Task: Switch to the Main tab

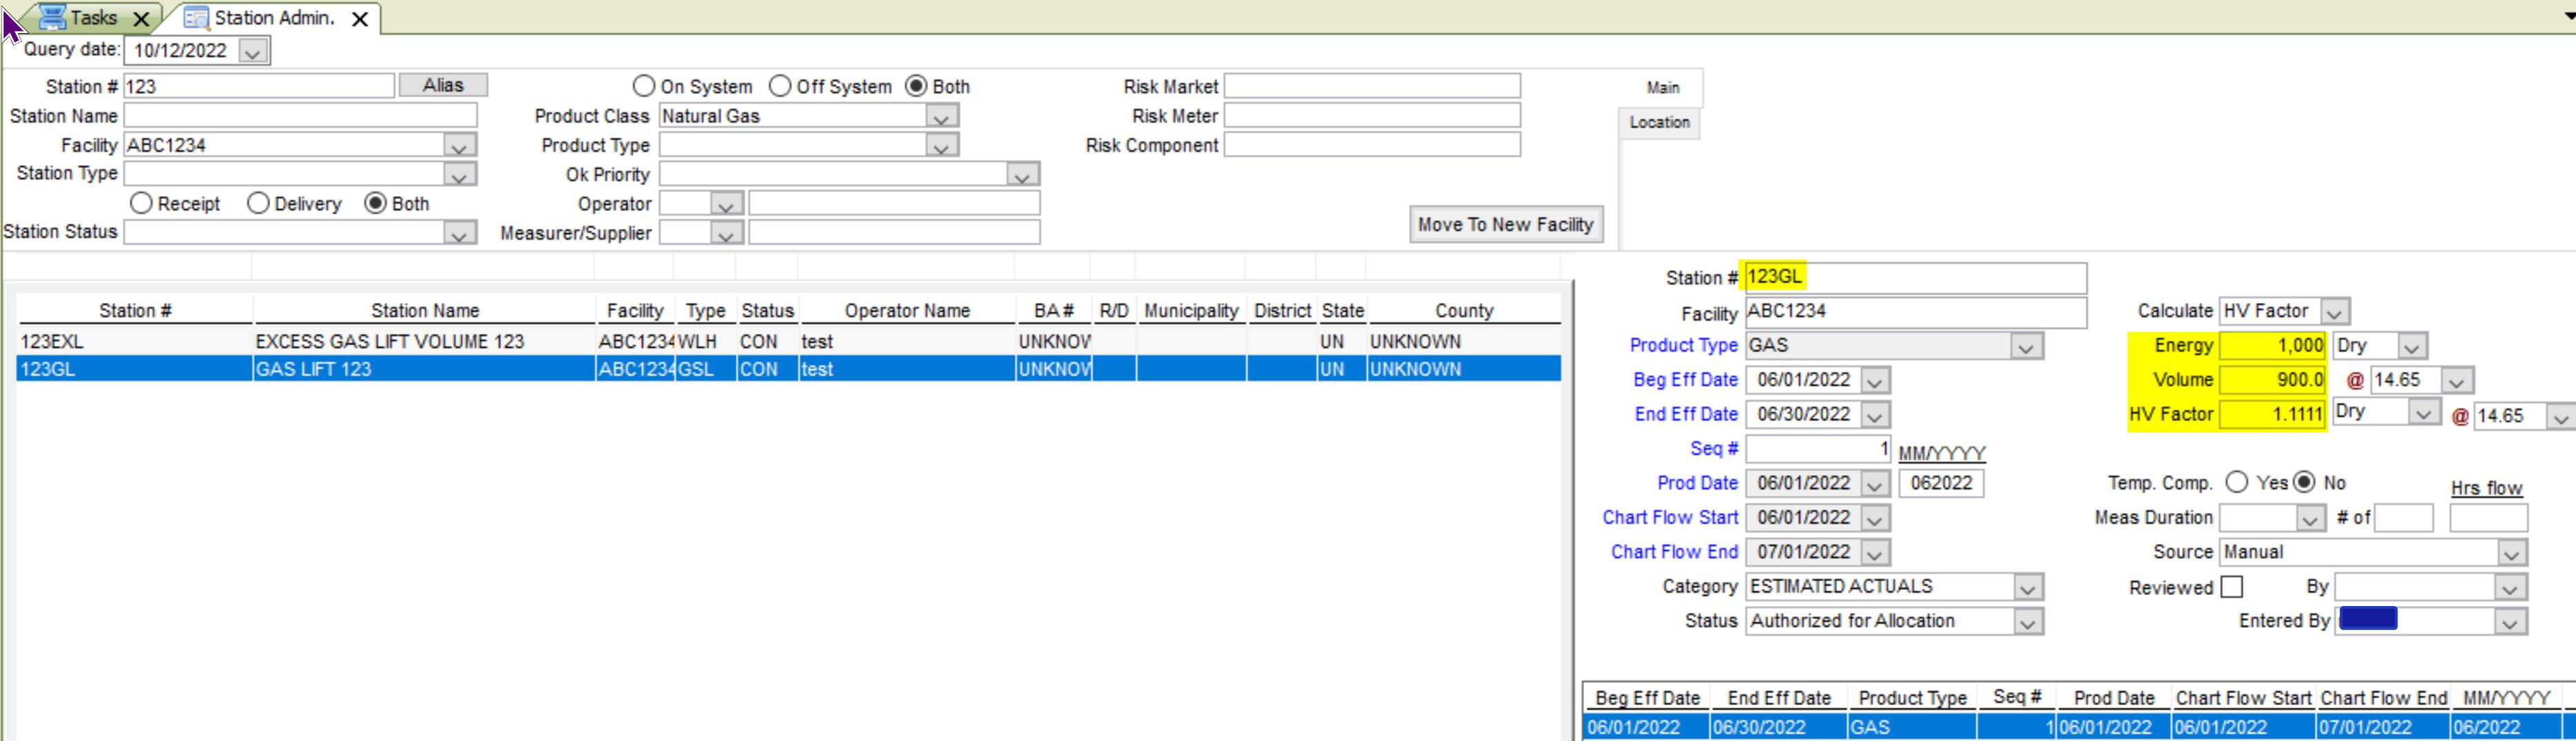Action: [x=1662, y=88]
